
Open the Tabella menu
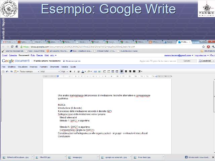(65, 67)
